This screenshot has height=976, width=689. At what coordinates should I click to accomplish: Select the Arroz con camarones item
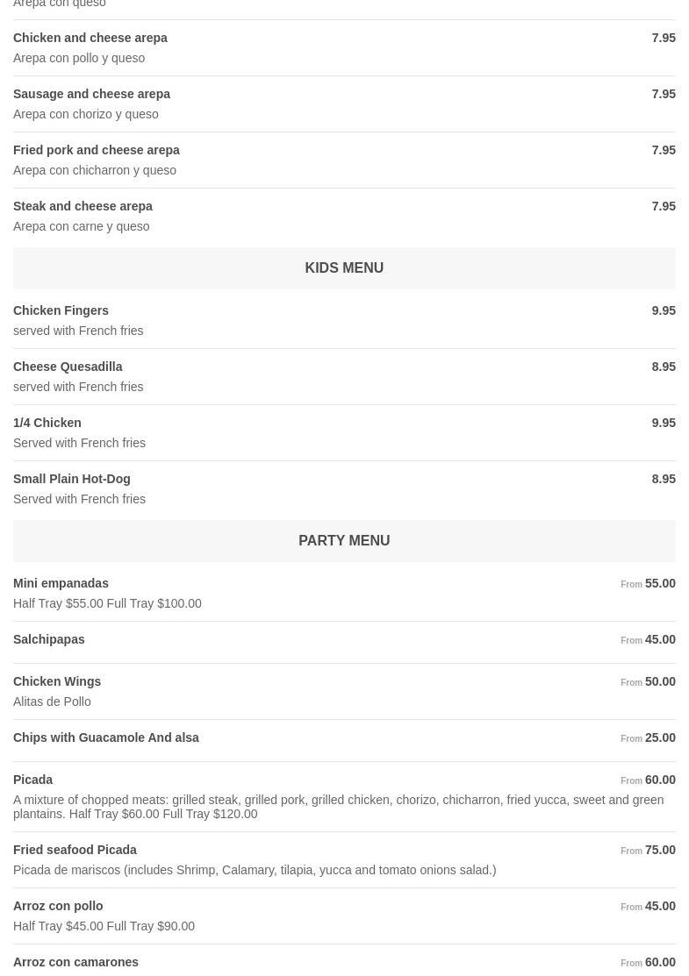[x=76, y=963]
